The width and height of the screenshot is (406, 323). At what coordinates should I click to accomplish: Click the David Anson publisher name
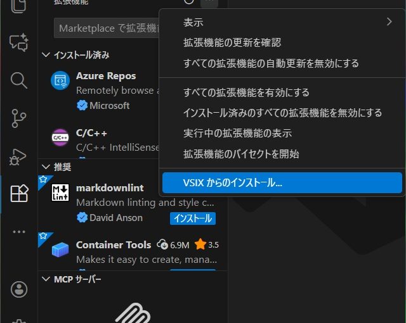(116, 218)
